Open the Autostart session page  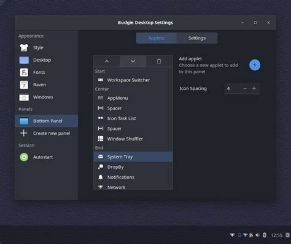[x=46, y=157]
